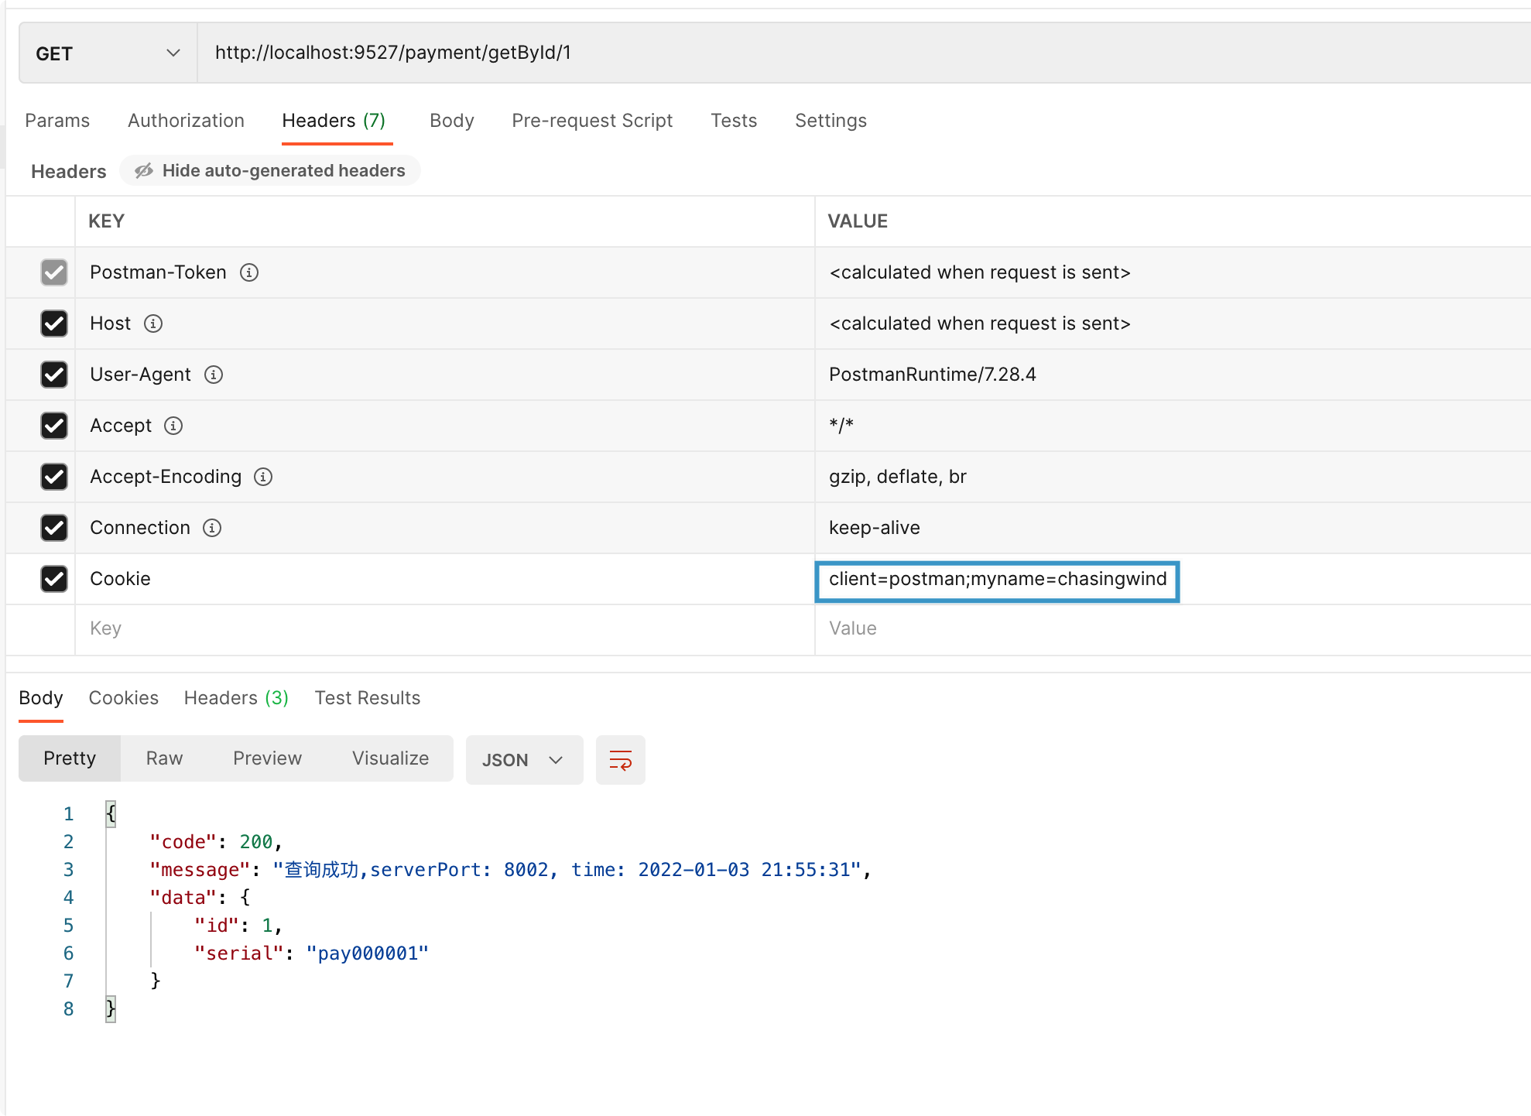Disable the User-Agent header checkbox
This screenshot has height=1116, width=1531.
[54, 375]
